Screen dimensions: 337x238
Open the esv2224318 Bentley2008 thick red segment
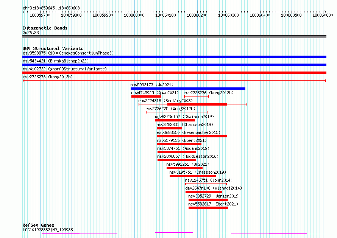[x=197, y=104]
